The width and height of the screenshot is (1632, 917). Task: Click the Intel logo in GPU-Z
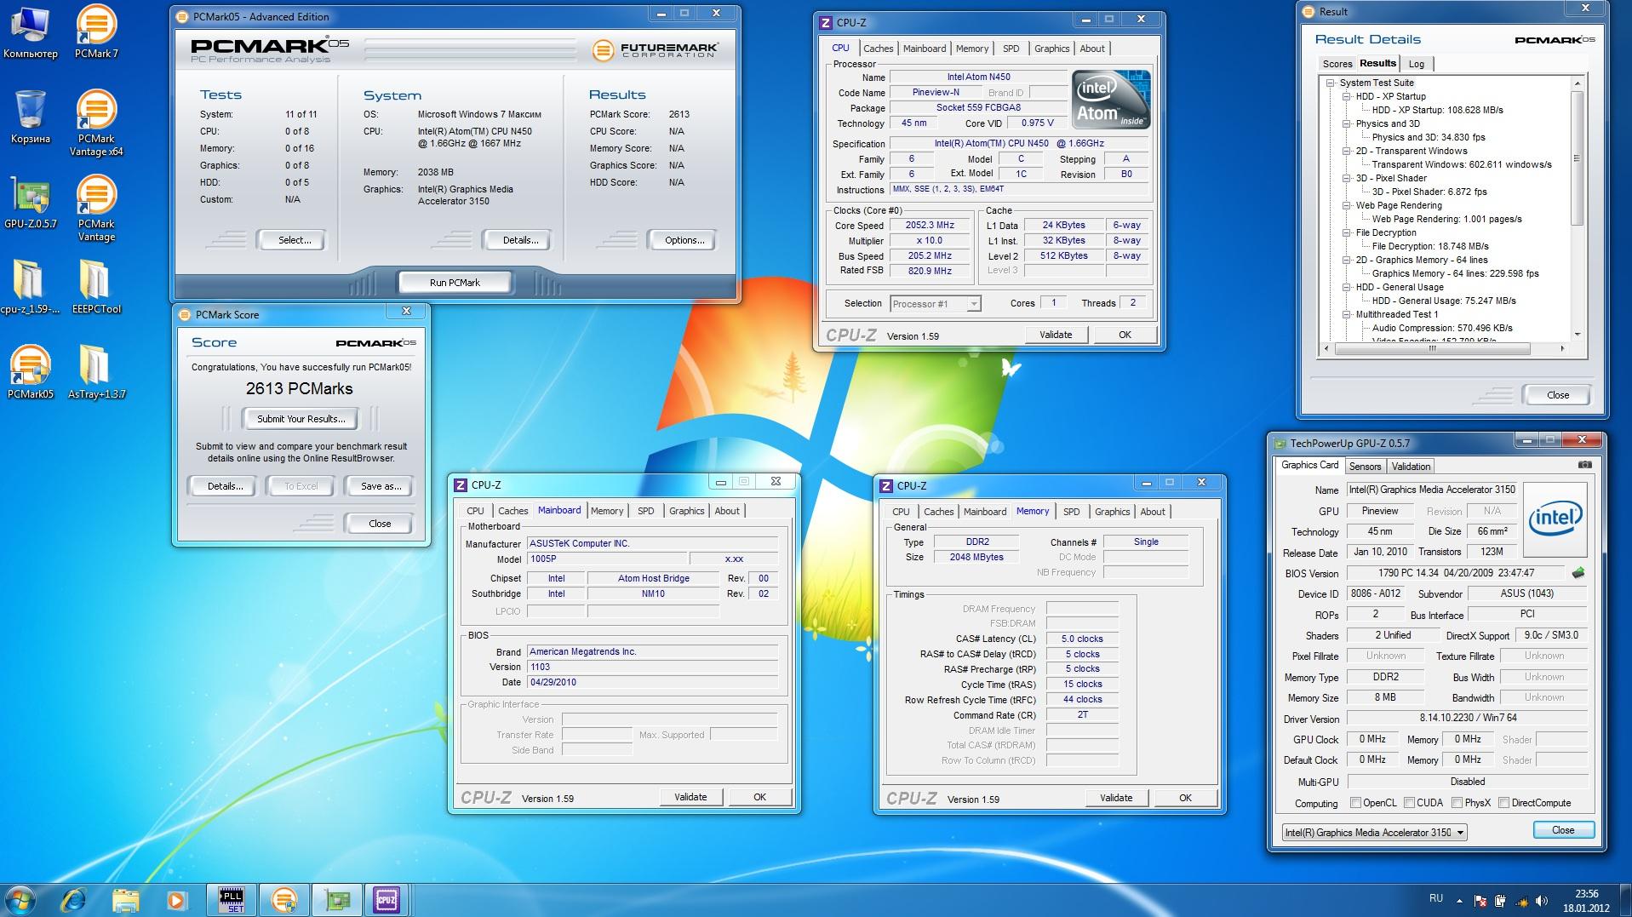click(x=1555, y=519)
